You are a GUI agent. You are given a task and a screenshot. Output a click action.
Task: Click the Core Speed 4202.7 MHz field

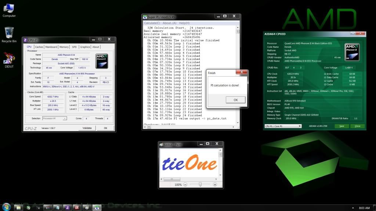[53, 97]
